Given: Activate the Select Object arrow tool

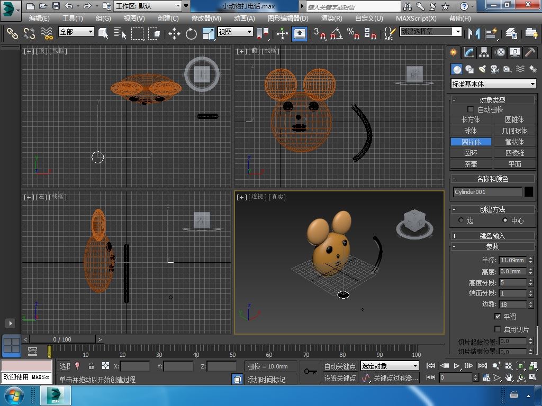Looking at the screenshot, I should click(x=103, y=33).
